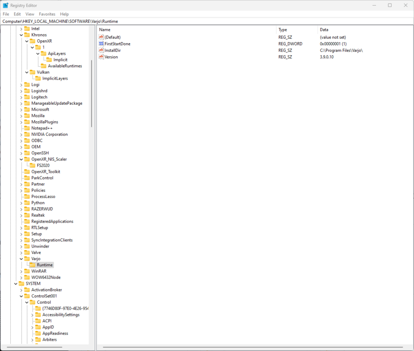This screenshot has width=414, height=351.
Task: Click the tree pane vertical scrollbar
Action: 92,94
